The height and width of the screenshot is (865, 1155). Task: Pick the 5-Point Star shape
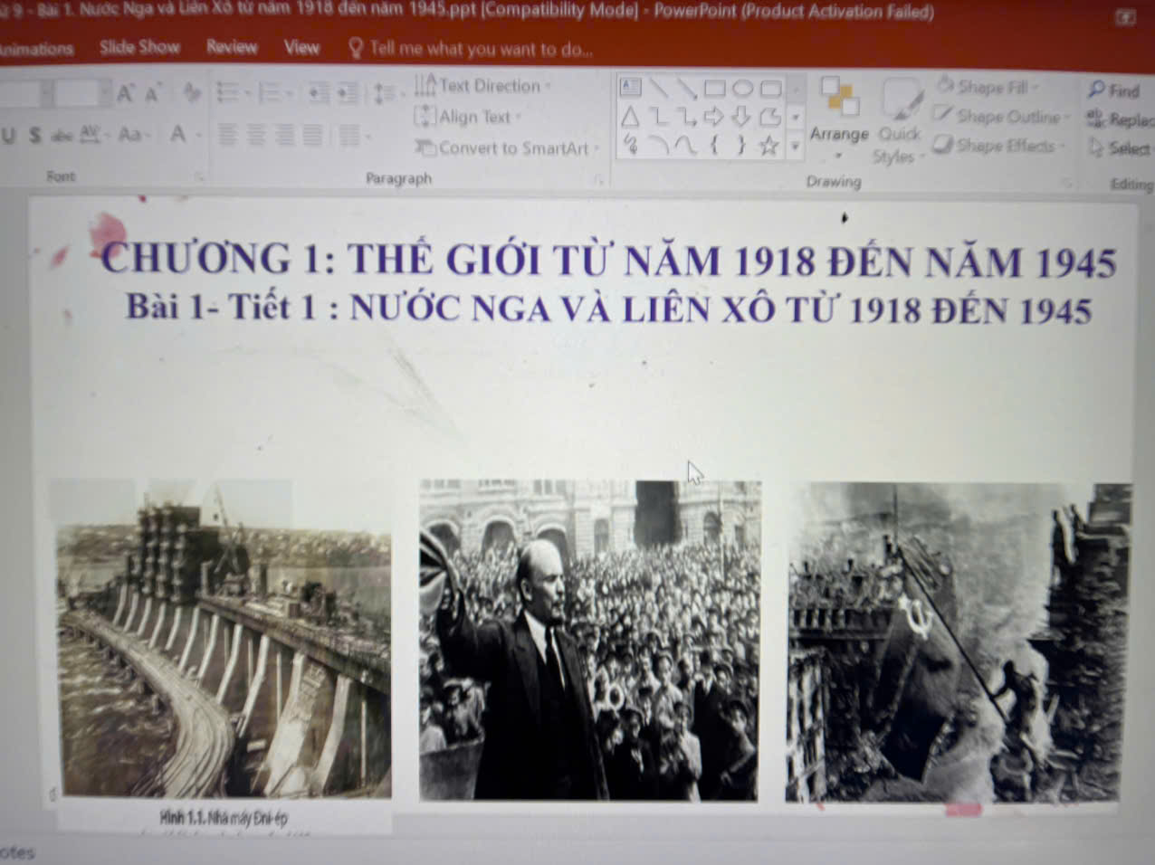(768, 146)
